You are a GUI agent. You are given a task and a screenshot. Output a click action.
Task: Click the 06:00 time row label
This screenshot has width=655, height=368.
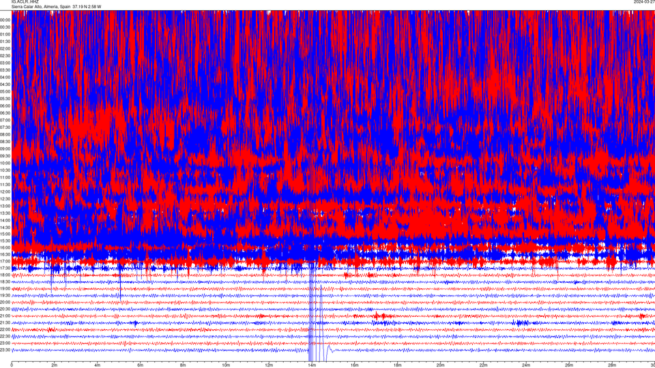coord(5,106)
